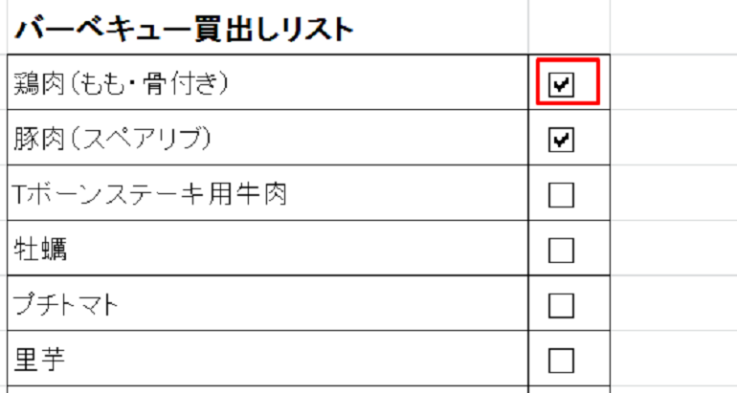Select the Tボーンステーキ用牛肉 cell
This screenshot has width=737, height=393.
[x=268, y=195]
